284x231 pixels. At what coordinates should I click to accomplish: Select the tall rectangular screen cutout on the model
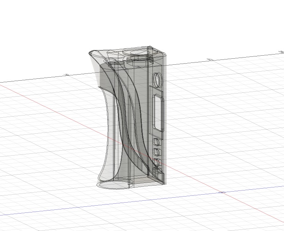pyautogui.click(x=158, y=113)
